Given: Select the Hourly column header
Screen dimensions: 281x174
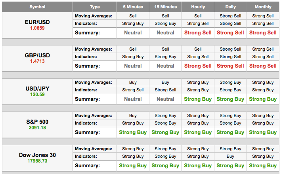Looking at the screenshot, I should [x=198, y=7].
